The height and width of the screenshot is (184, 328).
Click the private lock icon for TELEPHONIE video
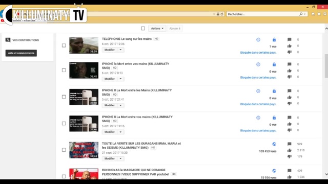pyautogui.click(x=274, y=40)
